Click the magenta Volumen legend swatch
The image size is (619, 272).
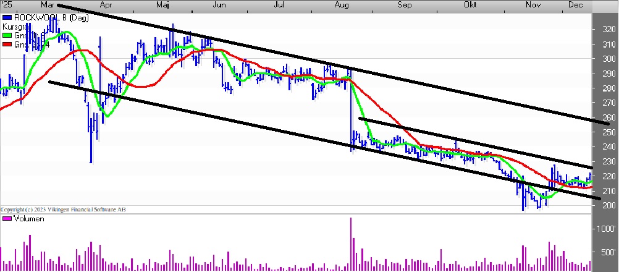click(6, 219)
